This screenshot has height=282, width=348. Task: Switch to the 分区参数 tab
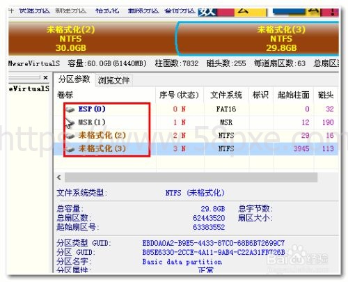[74, 79]
